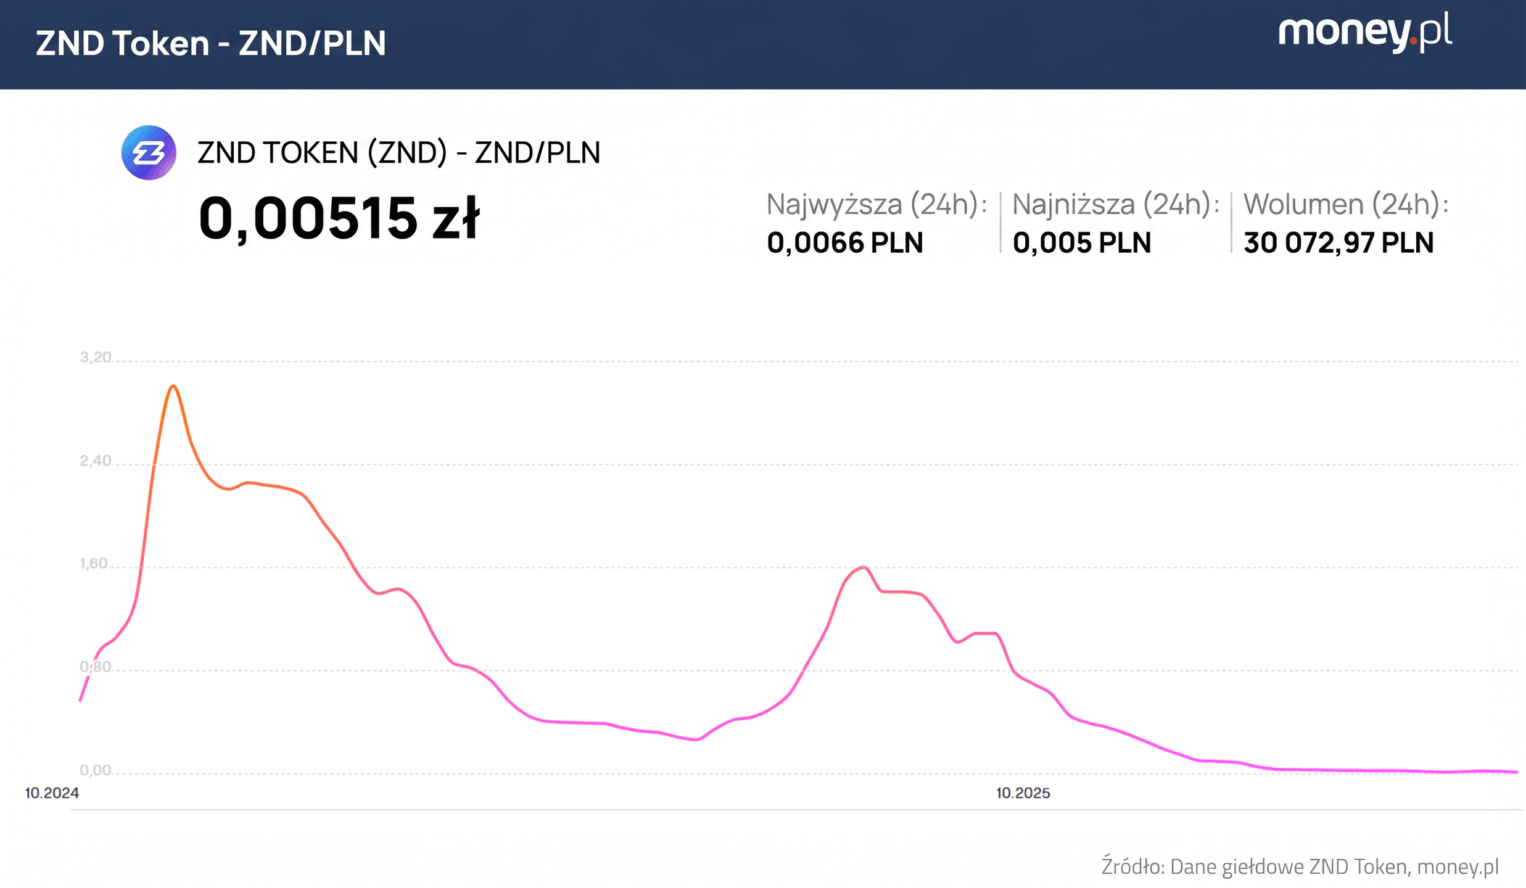Click the 10.2024 date axis marker

point(52,793)
